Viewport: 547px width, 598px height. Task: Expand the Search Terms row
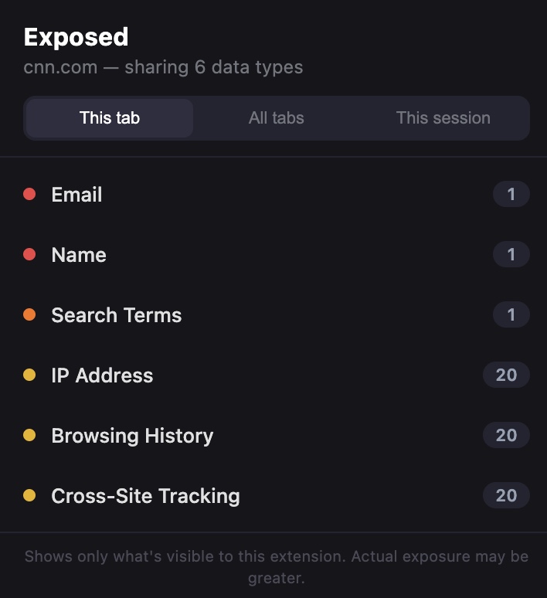click(x=117, y=315)
